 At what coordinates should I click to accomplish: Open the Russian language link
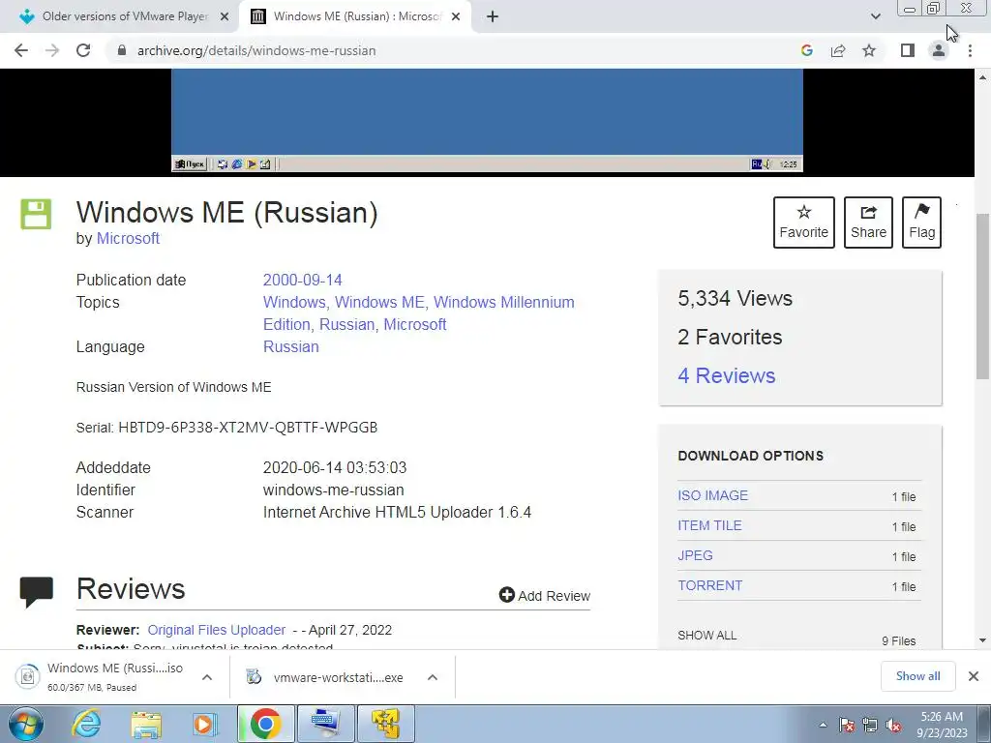tap(290, 347)
